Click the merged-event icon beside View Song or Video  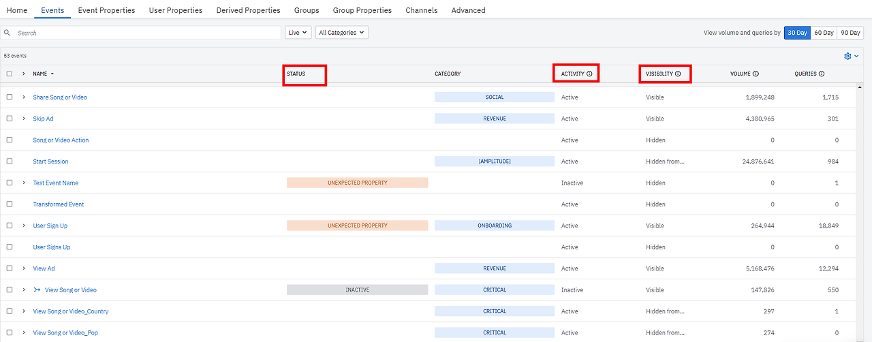tap(37, 290)
